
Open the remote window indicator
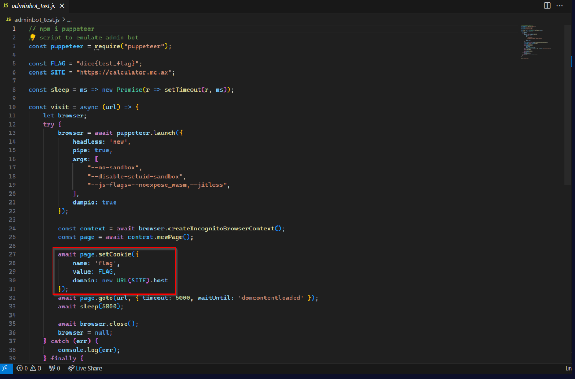click(x=5, y=369)
